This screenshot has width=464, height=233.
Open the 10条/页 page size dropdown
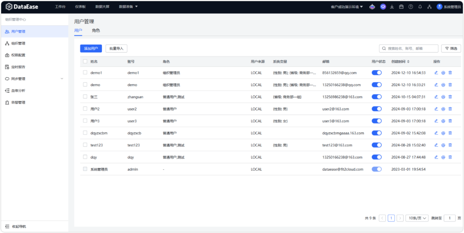point(417,218)
